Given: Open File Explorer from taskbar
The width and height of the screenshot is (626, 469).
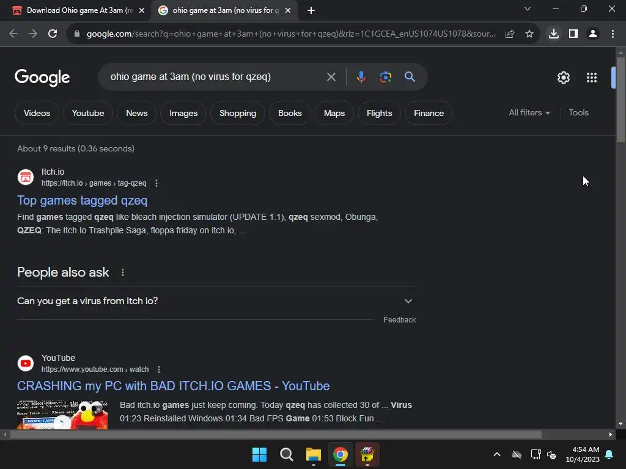Looking at the screenshot, I should pyautogui.click(x=314, y=454).
